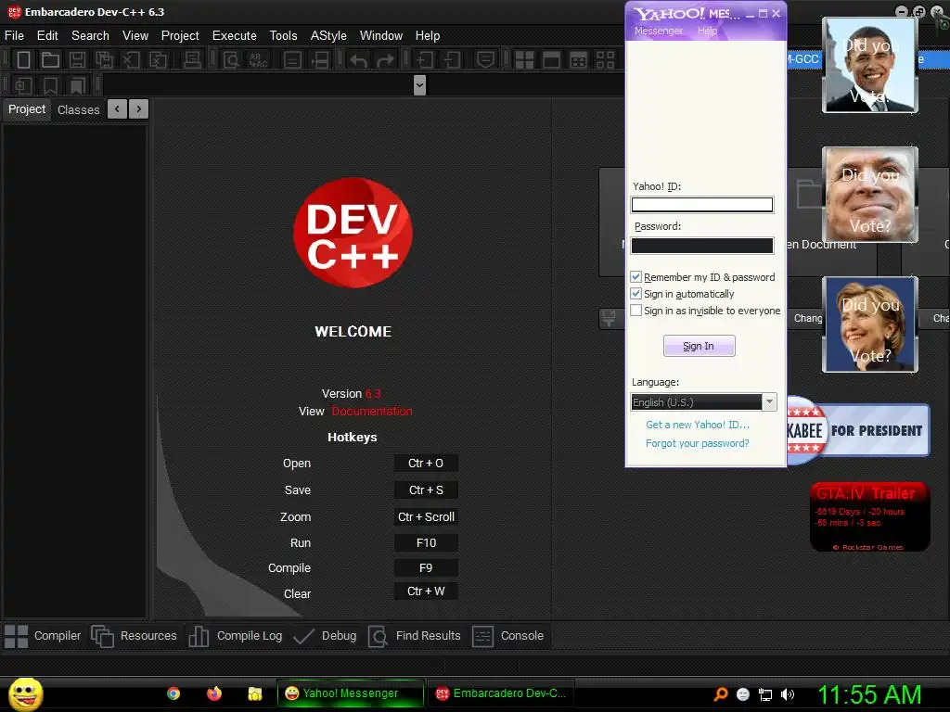Click the Run window toolbar icon
The image size is (950, 712).
[551, 60]
